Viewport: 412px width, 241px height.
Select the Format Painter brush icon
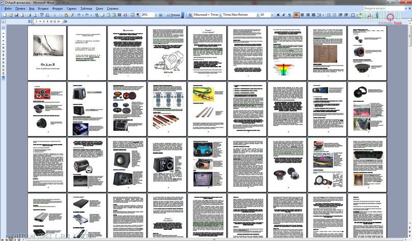72,15
